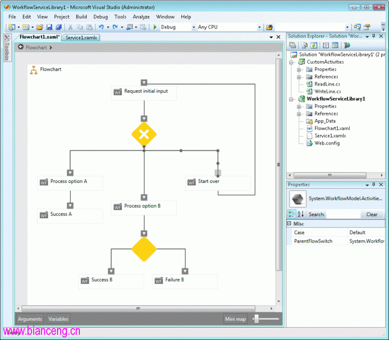Image resolution: width=389 pixels, height=340 pixels.
Task: Click Show All Files icon in Solution Explorer
Action: 304,46
